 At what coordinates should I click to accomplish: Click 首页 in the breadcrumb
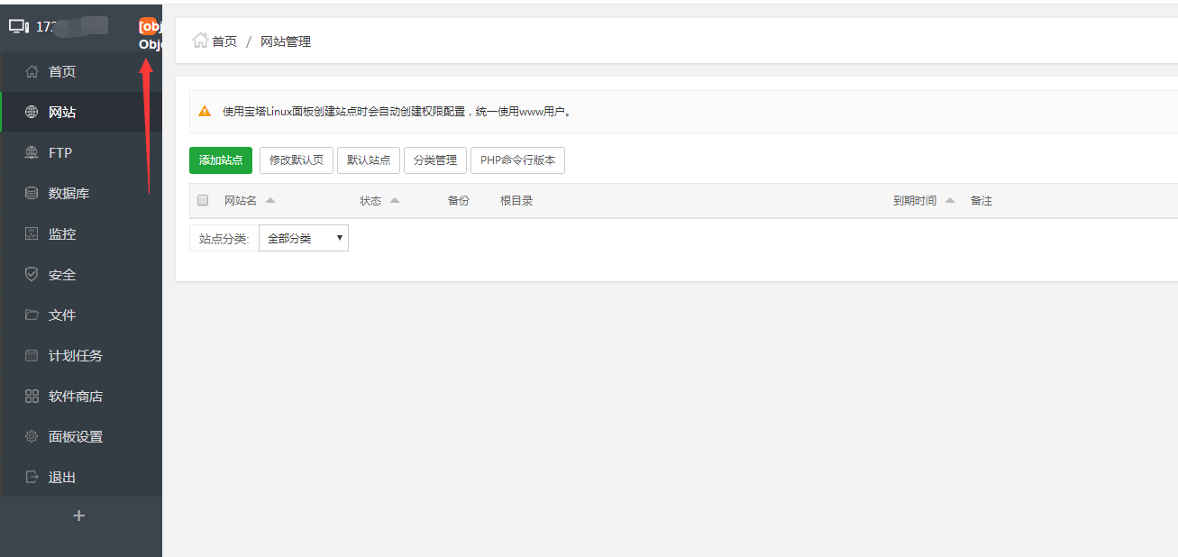click(224, 41)
